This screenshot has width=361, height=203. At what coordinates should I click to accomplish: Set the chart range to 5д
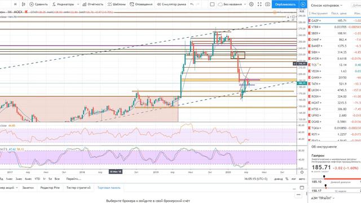[1, 179]
